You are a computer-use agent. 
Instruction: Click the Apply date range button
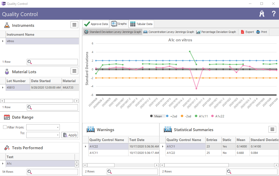tap(69, 135)
